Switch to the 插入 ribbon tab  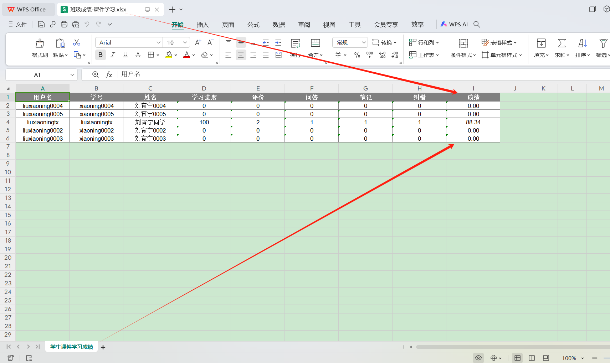[x=203, y=25]
